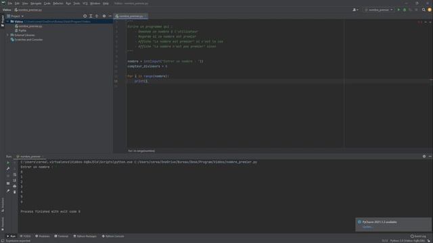Clear console with trash icon
Image resolution: width=433 pixels, height=243 pixels.
click(x=15, y=192)
